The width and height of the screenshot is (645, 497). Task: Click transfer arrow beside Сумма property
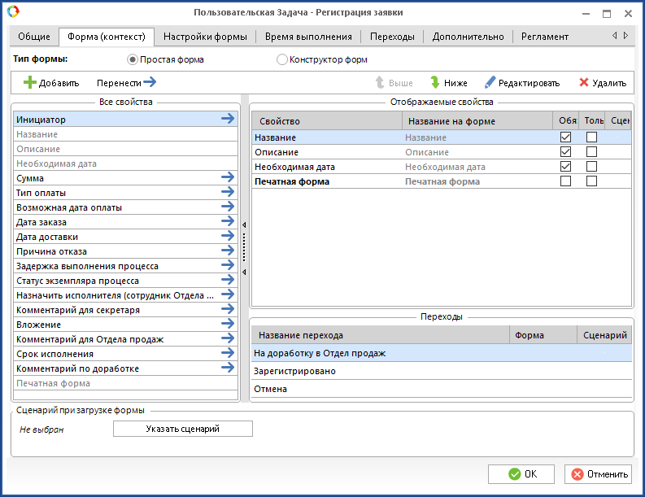[228, 178]
